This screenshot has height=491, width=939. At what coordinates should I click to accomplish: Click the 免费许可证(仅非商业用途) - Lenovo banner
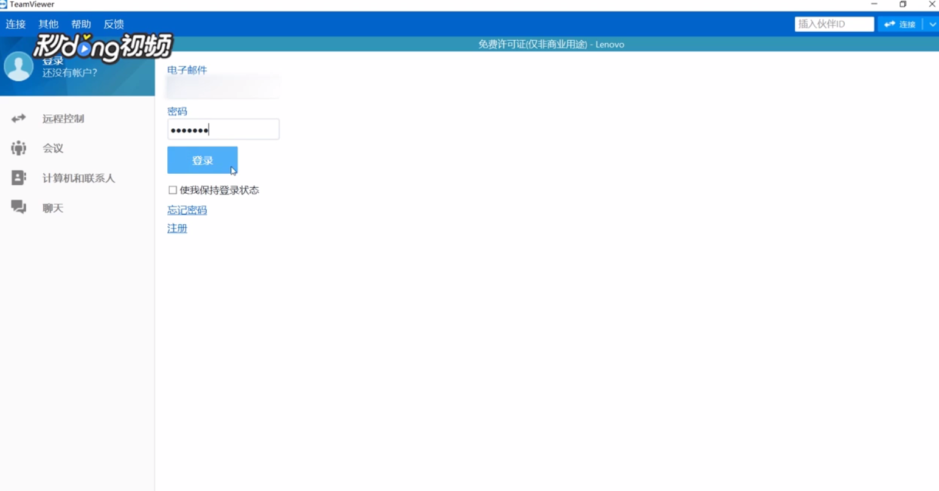click(551, 44)
